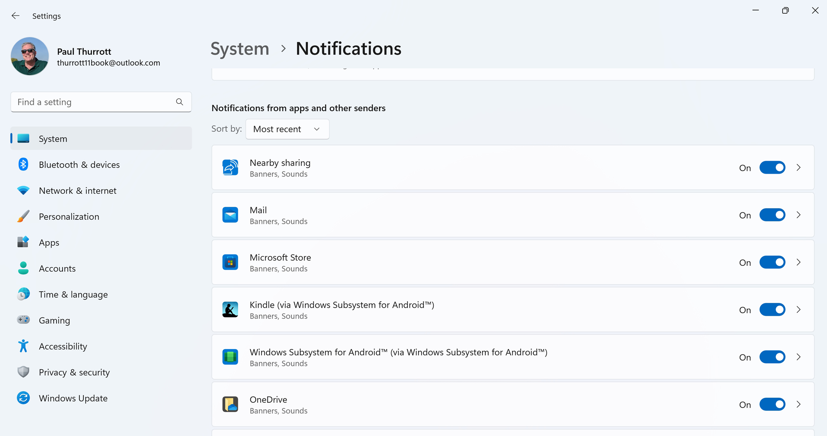Click the back arrow icon
Screen dimensions: 827x436
(16, 16)
